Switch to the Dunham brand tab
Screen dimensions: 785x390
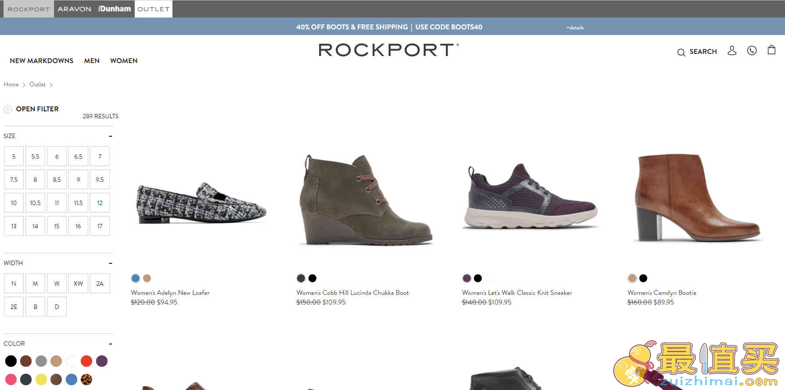click(115, 9)
